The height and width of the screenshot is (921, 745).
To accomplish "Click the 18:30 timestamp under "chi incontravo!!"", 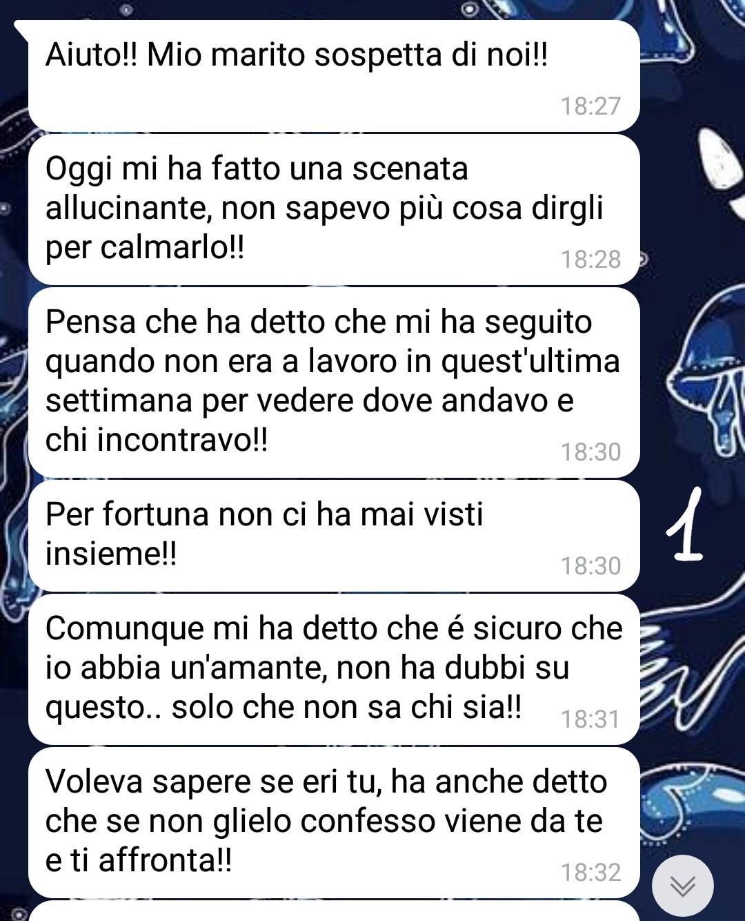I will point(590,452).
